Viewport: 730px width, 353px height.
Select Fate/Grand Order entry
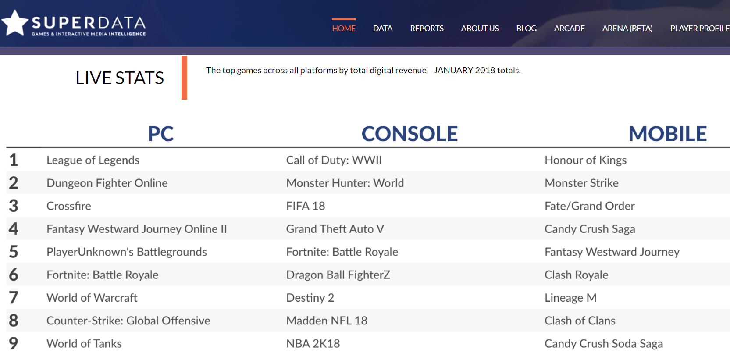(589, 206)
